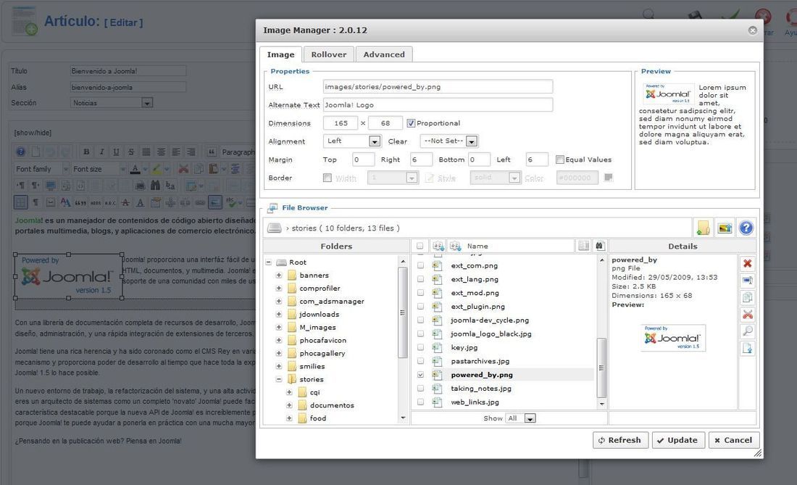
Task: Enable the Border checkbox
Action: [x=327, y=178]
